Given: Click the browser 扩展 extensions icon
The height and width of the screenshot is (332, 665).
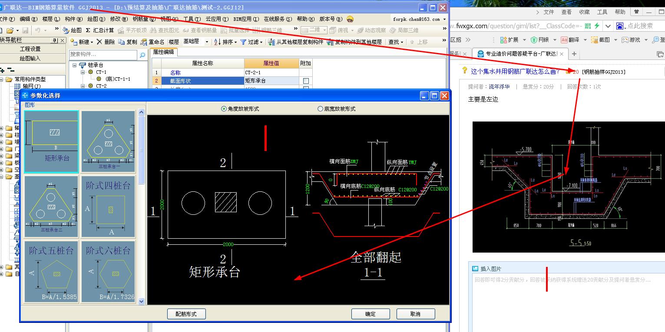Looking at the screenshot, I should [x=504, y=39].
